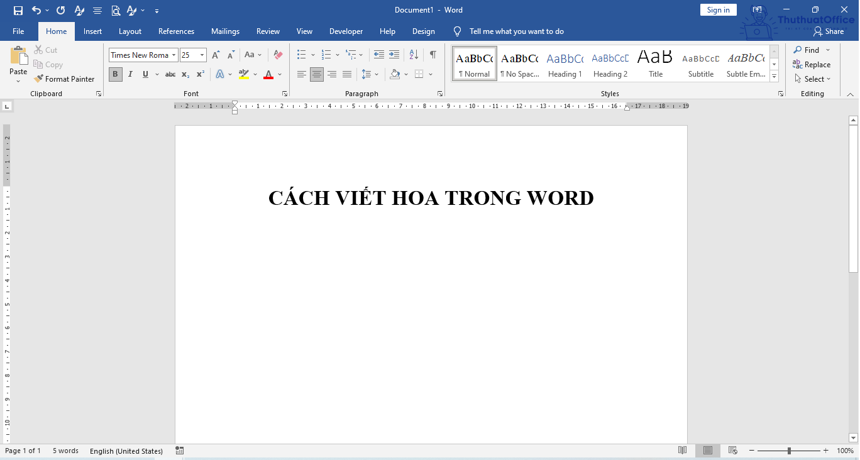Click the Sign in button
The width and height of the screenshot is (860, 460).
coord(718,9)
